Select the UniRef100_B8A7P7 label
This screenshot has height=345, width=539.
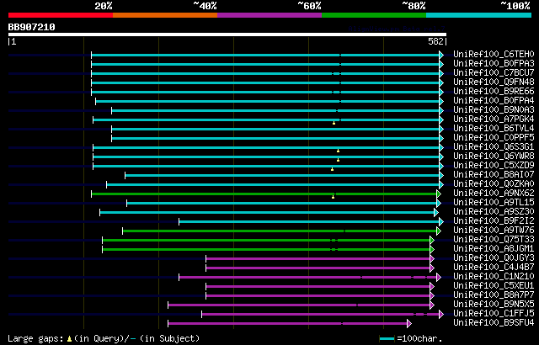click(x=494, y=295)
